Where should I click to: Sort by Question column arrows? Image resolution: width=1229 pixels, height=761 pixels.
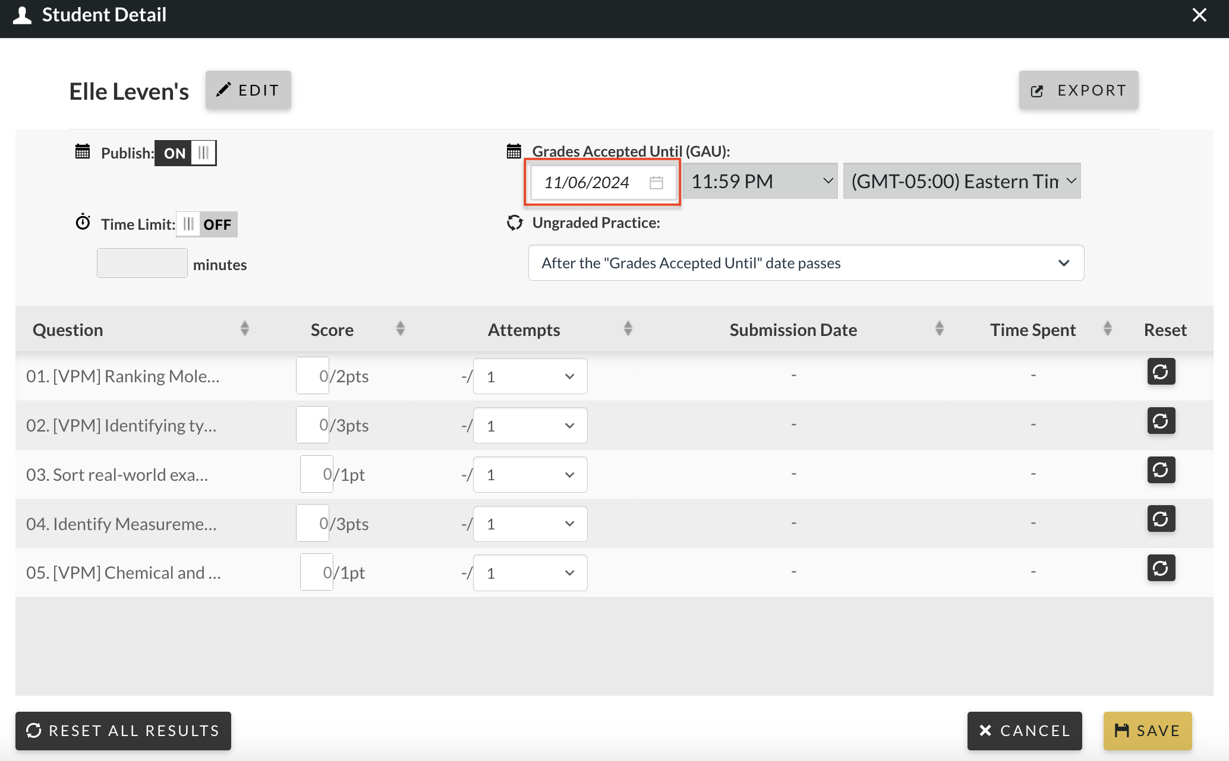pyautogui.click(x=245, y=328)
